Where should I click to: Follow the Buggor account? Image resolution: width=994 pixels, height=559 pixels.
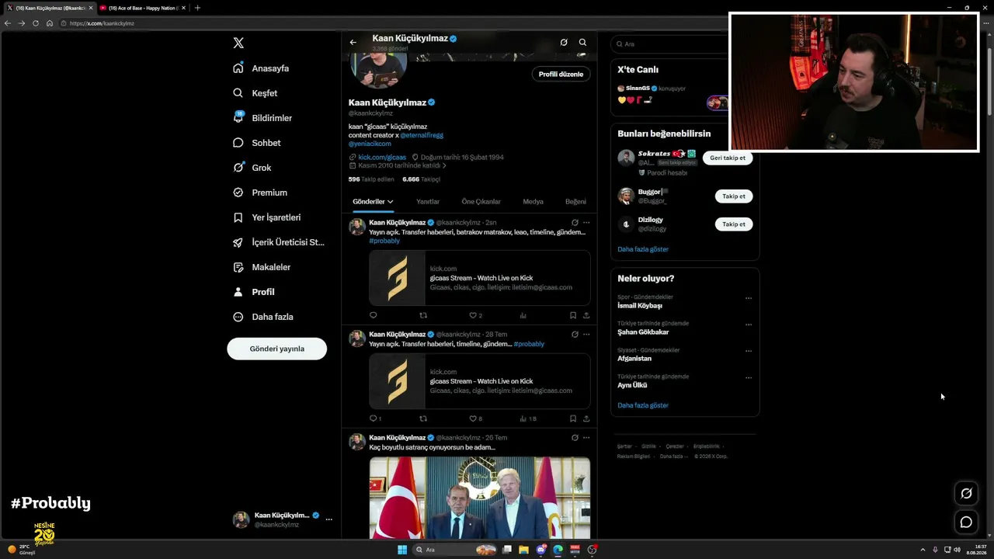click(x=734, y=196)
